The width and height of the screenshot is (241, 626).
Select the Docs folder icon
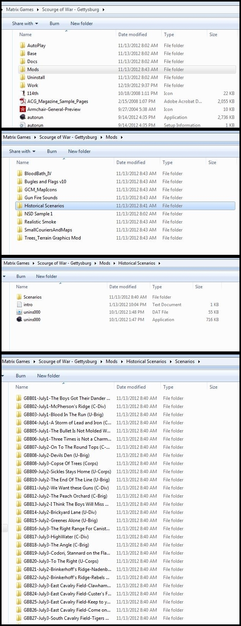click(22, 61)
